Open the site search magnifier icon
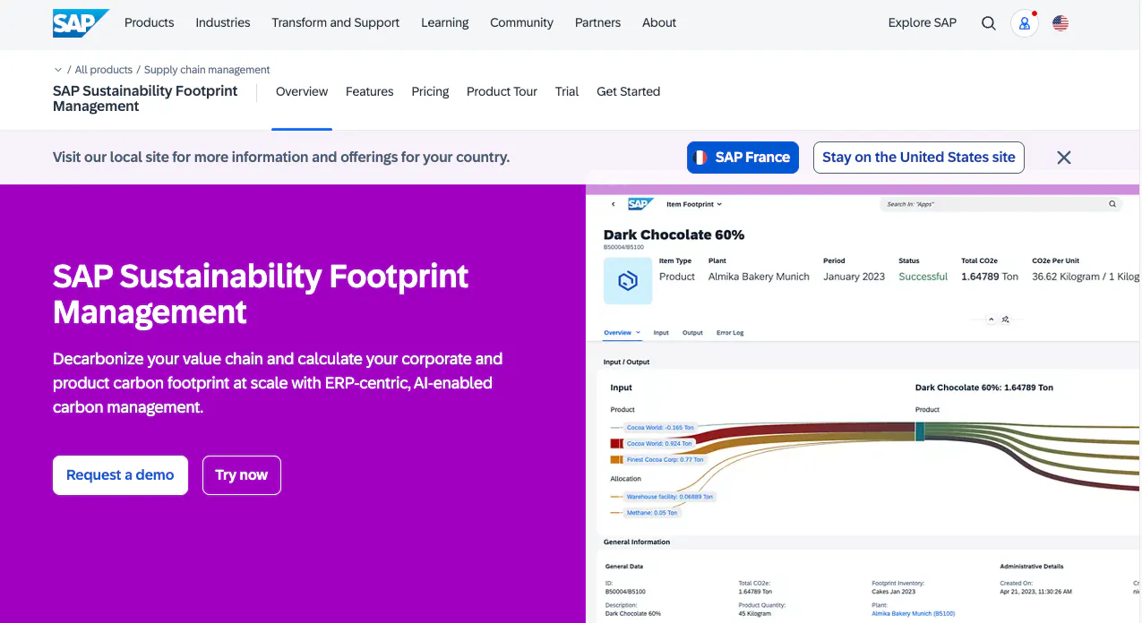This screenshot has width=1142, height=623. pyautogui.click(x=989, y=23)
